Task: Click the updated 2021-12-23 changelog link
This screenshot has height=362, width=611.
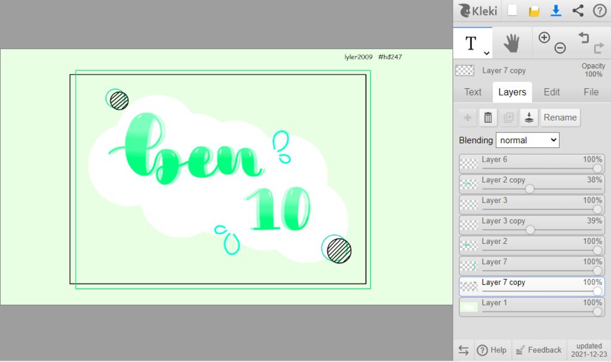Action: [589, 350]
